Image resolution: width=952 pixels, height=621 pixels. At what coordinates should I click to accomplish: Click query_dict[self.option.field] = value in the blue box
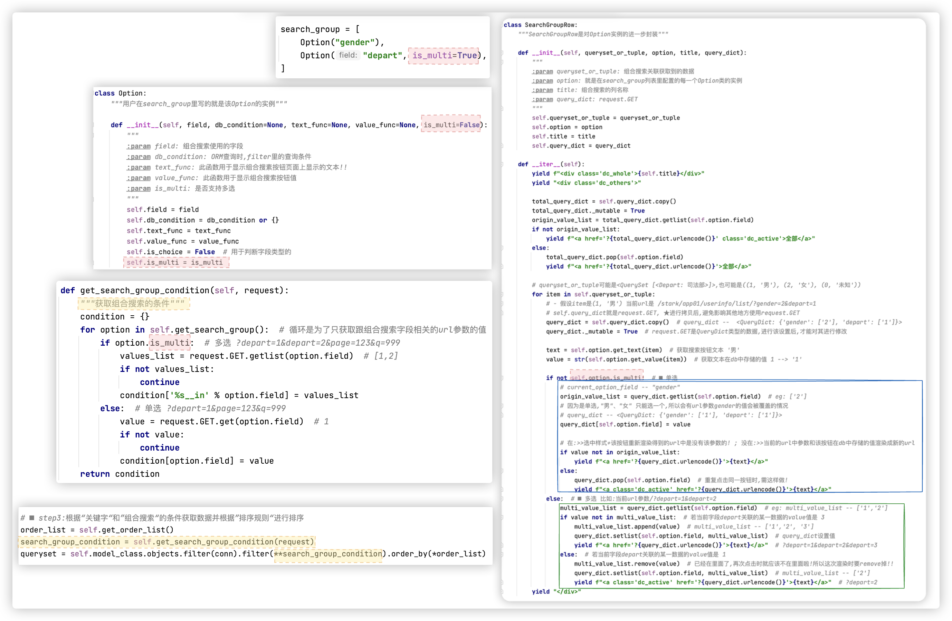(x=625, y=424)
